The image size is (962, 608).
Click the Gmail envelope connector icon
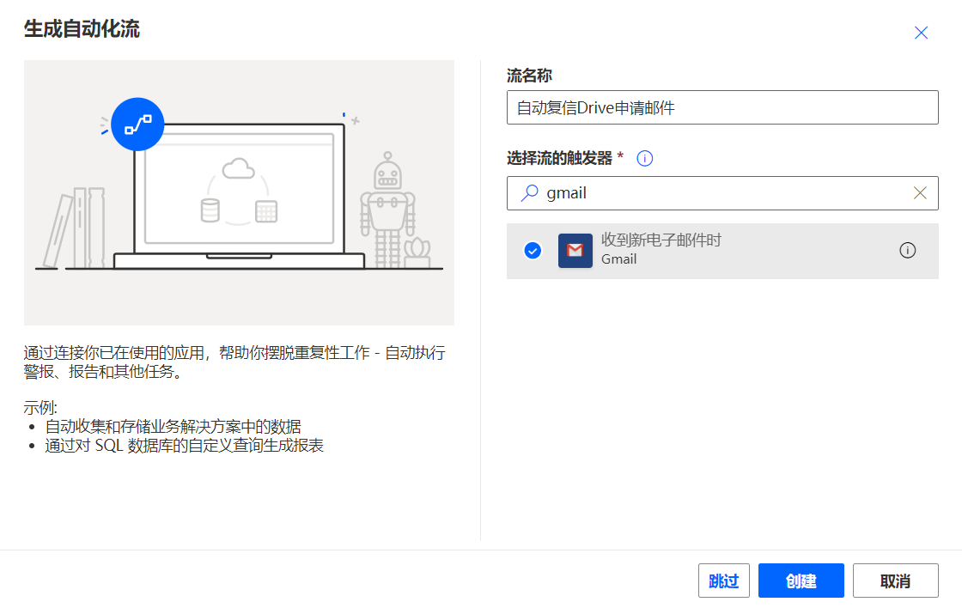point(575,250)
